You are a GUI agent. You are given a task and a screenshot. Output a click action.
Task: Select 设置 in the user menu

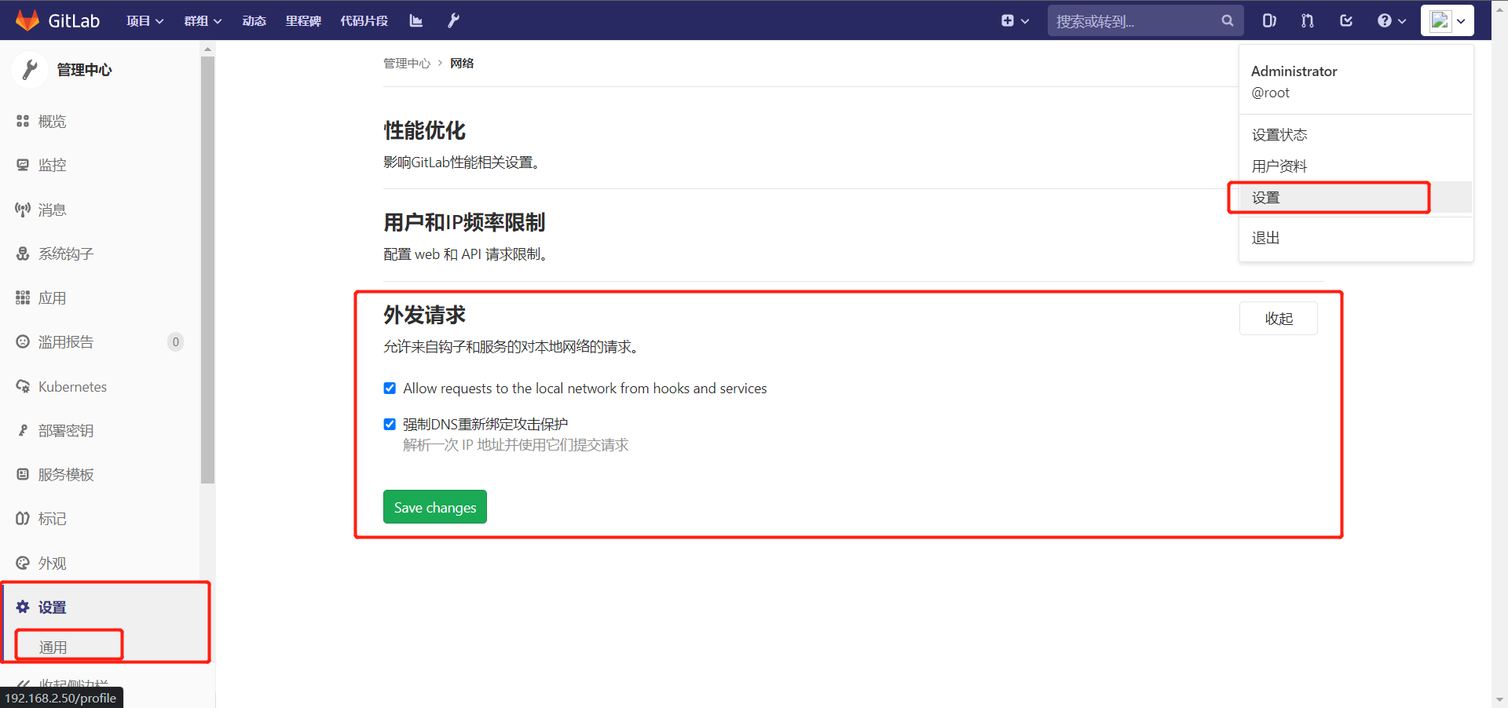pos(1266,198)
